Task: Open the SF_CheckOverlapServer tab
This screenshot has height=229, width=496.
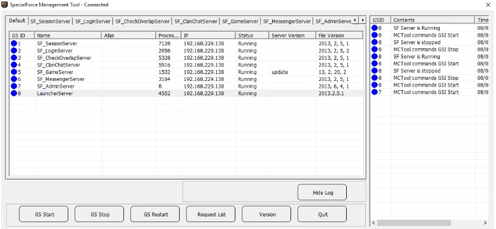Action: pyautogui.click(x=142, y=21)
